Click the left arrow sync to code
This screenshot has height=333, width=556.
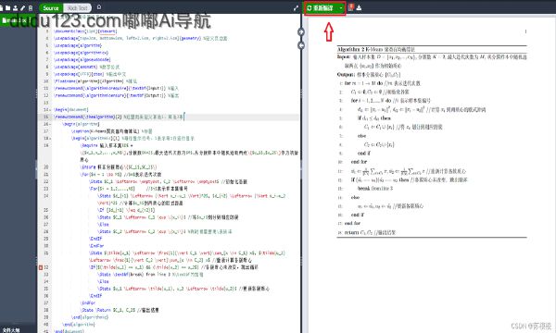pos(301,45)
